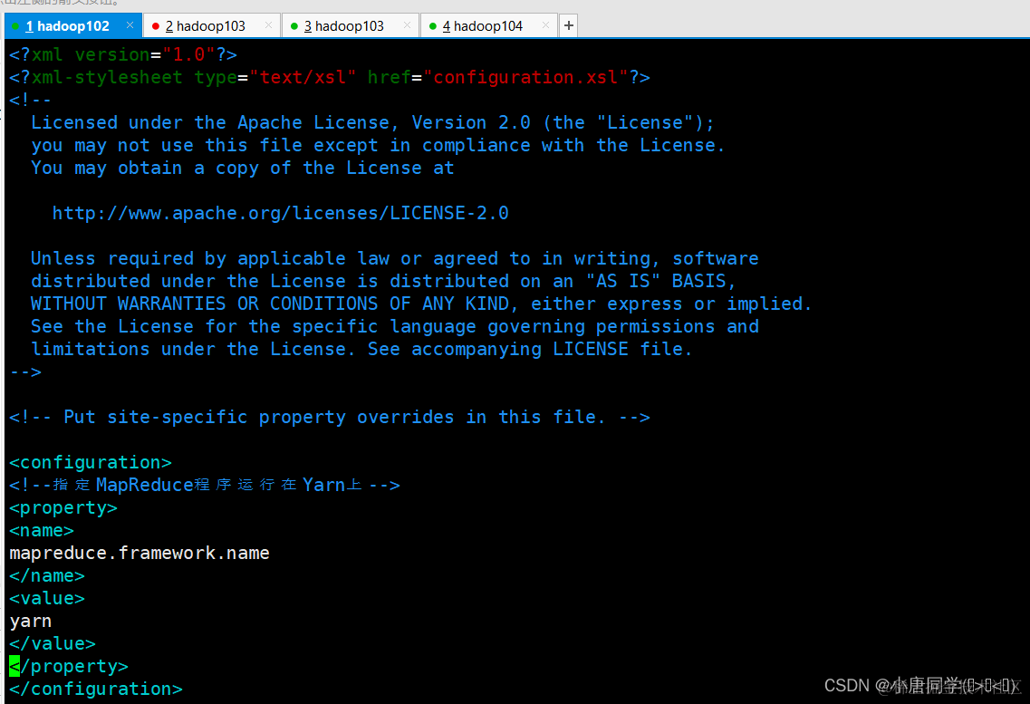This screenshot has width=1030, height=704.
Task: Click the opening <name> tag
Action: [x=42, y=530]
